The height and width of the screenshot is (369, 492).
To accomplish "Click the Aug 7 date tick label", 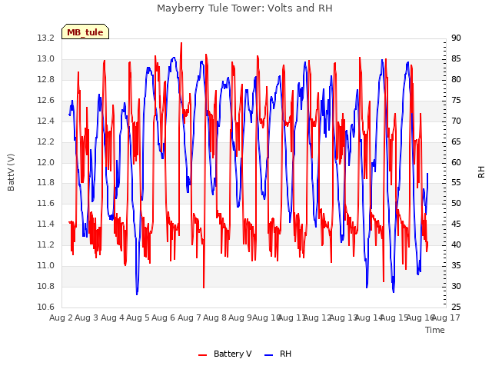I will [x=189, y=317].
